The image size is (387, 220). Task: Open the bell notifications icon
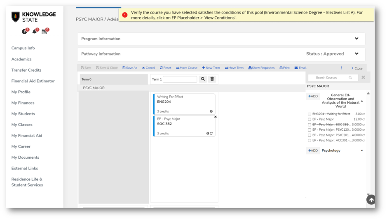point(35,32)
